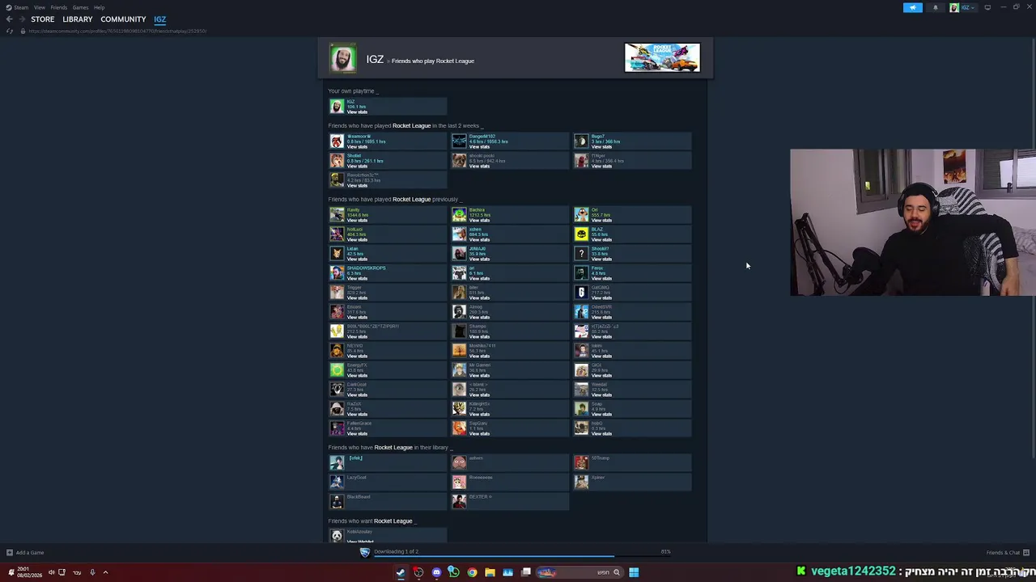Open BlackBeard friend entry

[388, 502]
